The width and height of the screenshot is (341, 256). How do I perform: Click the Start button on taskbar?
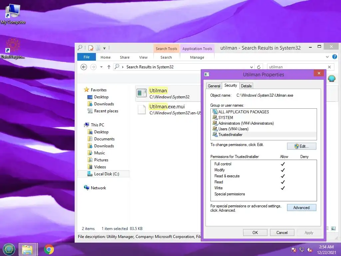coord(9,249)
